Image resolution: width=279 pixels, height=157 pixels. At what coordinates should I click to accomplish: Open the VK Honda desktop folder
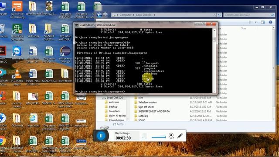pyautogui.click(x=33, y=31)
